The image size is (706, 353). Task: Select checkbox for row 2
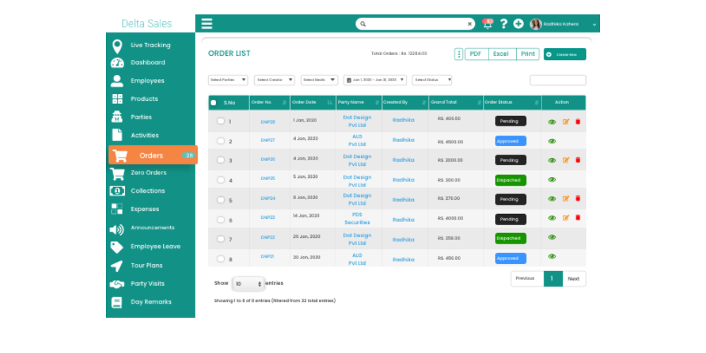point(220,141)
